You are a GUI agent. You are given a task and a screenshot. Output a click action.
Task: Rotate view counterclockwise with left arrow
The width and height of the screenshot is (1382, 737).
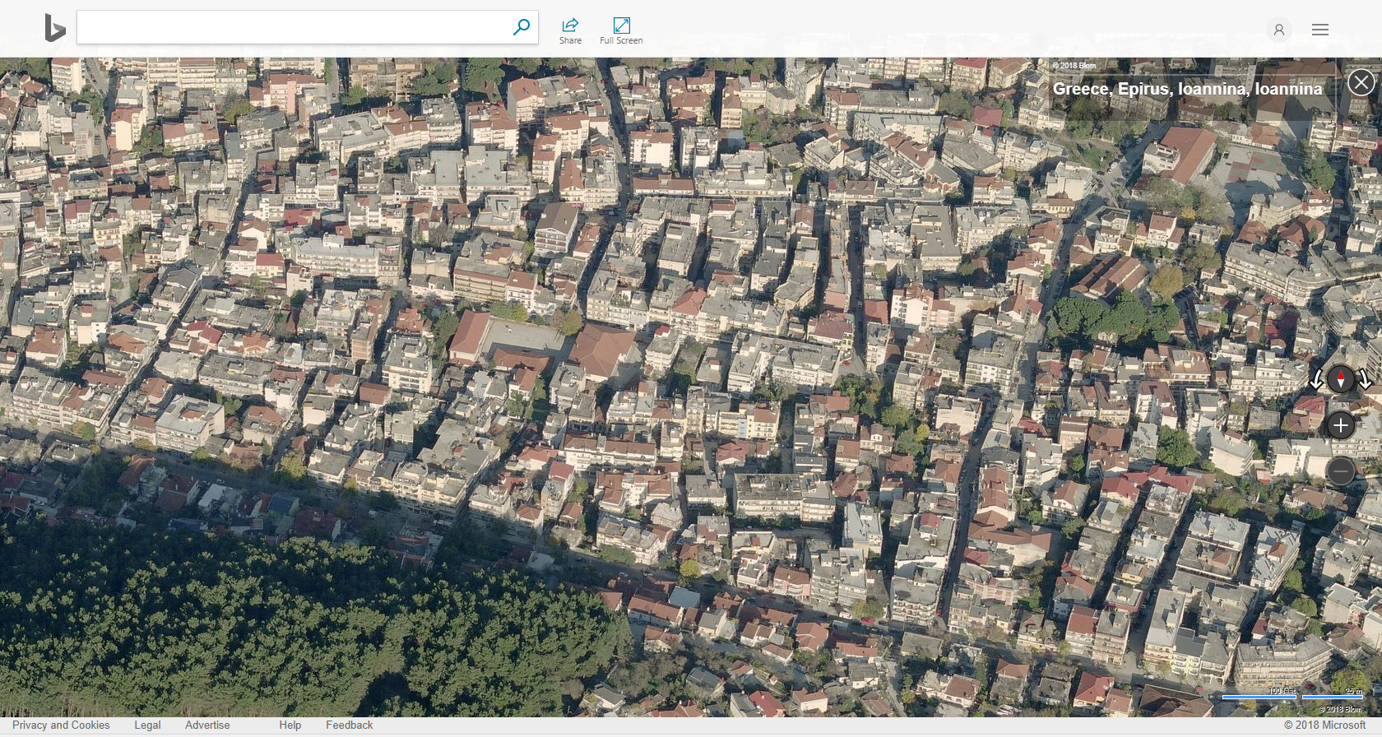click(x=1316, y=379)
